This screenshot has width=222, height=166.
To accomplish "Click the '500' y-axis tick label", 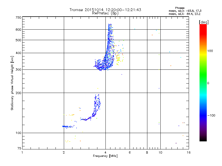I will click(x=18, y=40).
